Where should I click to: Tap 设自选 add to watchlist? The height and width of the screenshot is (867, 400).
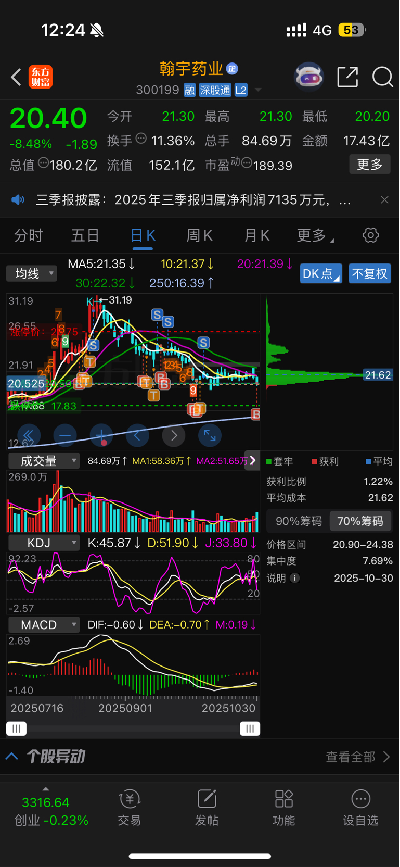coord(360,808)
